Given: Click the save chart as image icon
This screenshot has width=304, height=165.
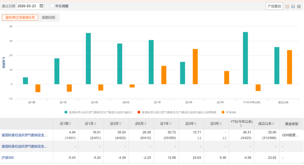Looking at the screenshot, I should click(x=293, y=6).
